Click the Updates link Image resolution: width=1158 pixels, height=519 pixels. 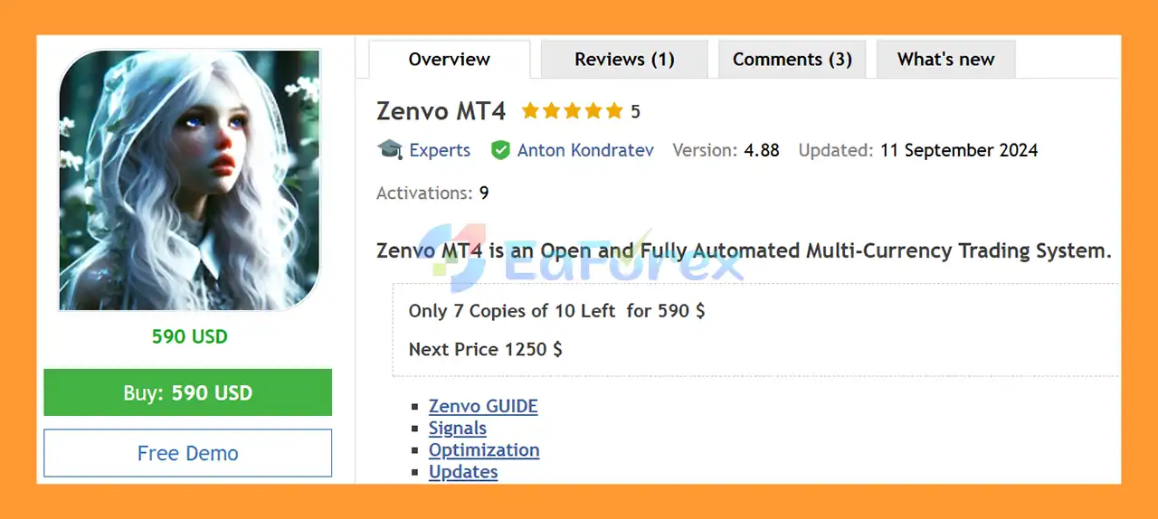click(x=463, y=471)
